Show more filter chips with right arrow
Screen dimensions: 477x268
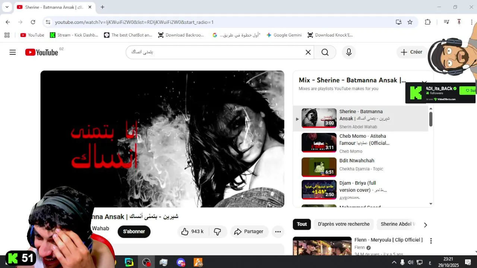point(425,224)
